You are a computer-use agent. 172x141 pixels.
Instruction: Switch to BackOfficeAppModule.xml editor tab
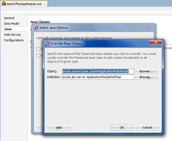point(24,4)
